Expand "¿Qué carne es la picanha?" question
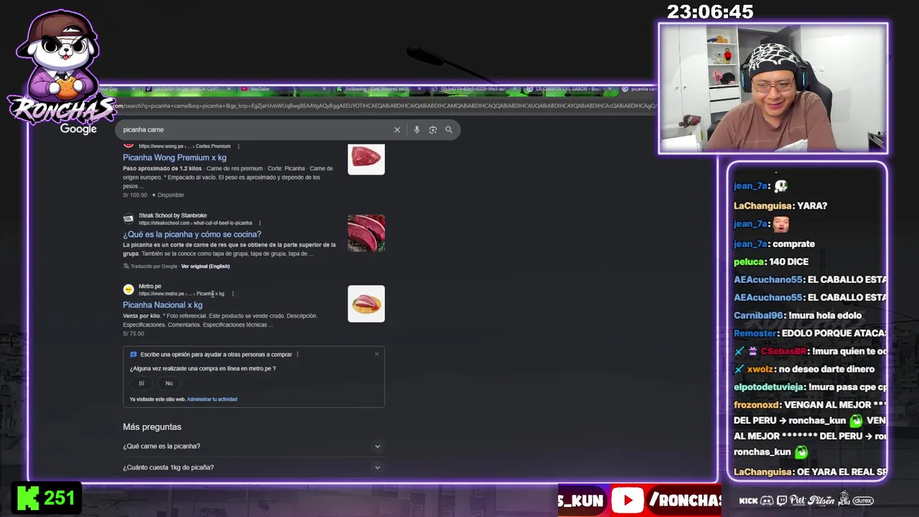Viewport: 919px width, 517px height. click(x=253, y=446)
